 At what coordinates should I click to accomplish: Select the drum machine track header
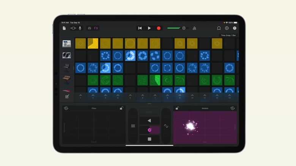click(x=67, y=44)
